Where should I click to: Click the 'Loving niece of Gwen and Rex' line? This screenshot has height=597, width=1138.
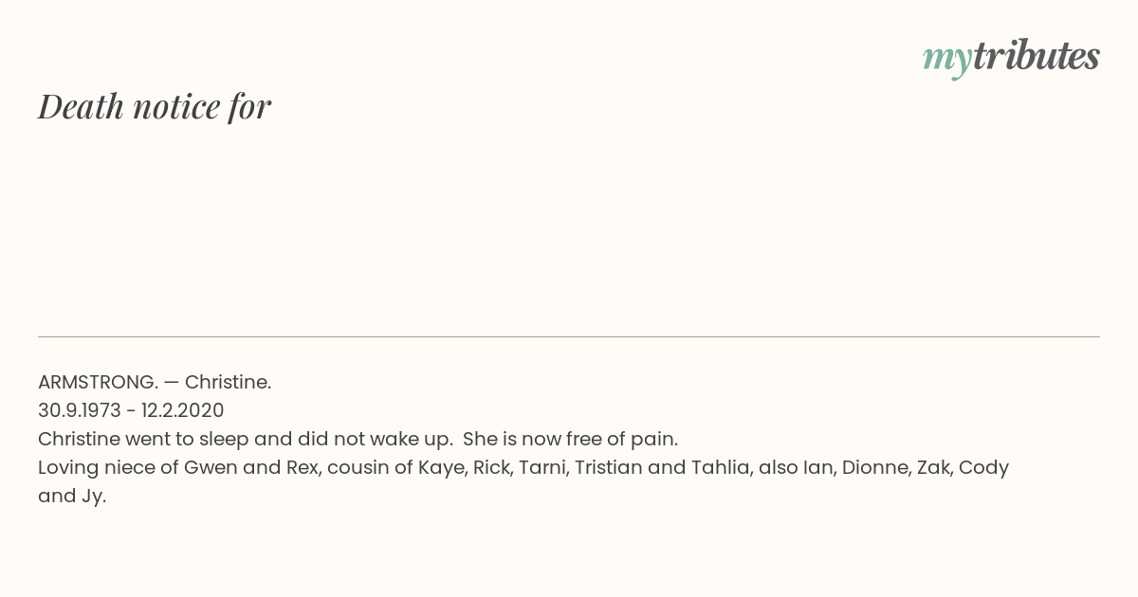pyautogui.click(x=523, y=467)
